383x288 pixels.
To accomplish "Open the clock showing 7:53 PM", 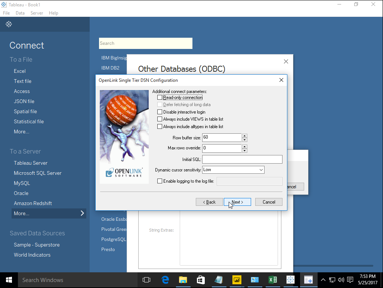I will (368, 279).
